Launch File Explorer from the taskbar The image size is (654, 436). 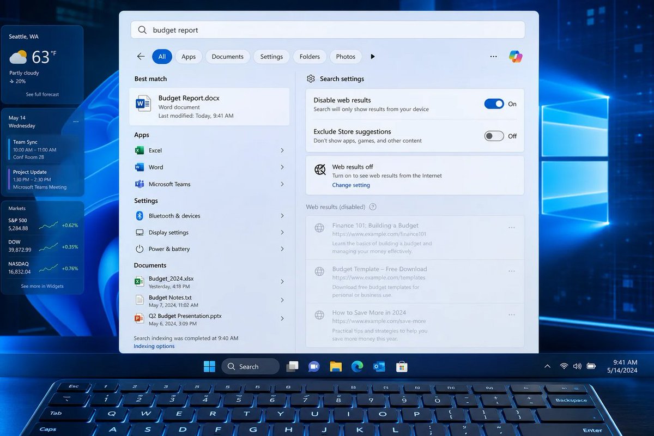[336, 366]
